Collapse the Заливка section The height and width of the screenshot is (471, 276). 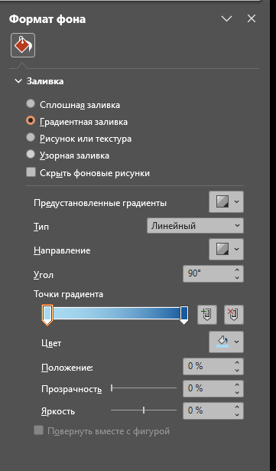click(18, 81)
